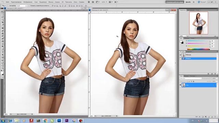Select the Spot Healing Brush tool
Image resolution: width=219 pixels, height=123 pixels.
[2, 28]
